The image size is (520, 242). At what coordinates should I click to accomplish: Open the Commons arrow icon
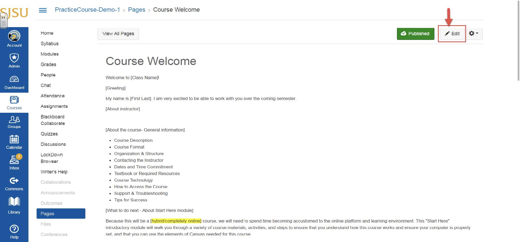point(14,181)
